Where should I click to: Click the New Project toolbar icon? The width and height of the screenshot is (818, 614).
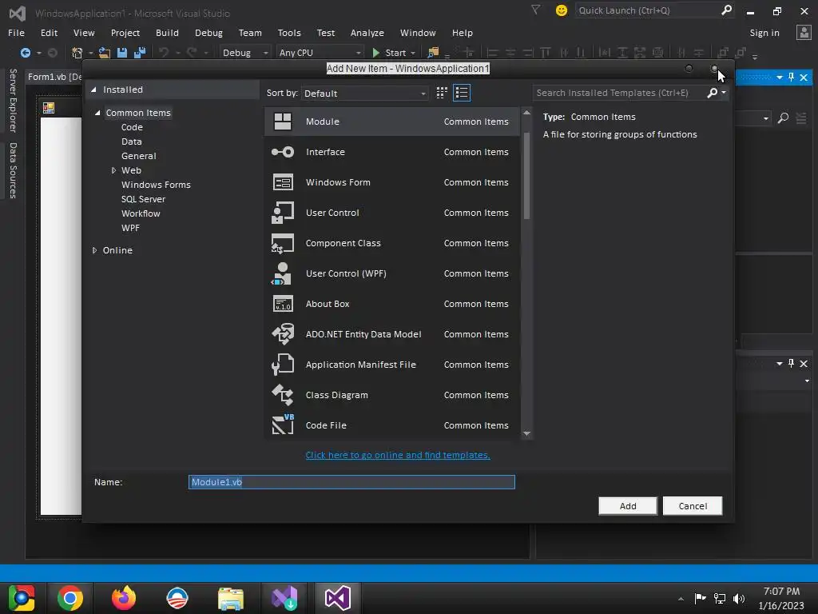pos(77,53)
